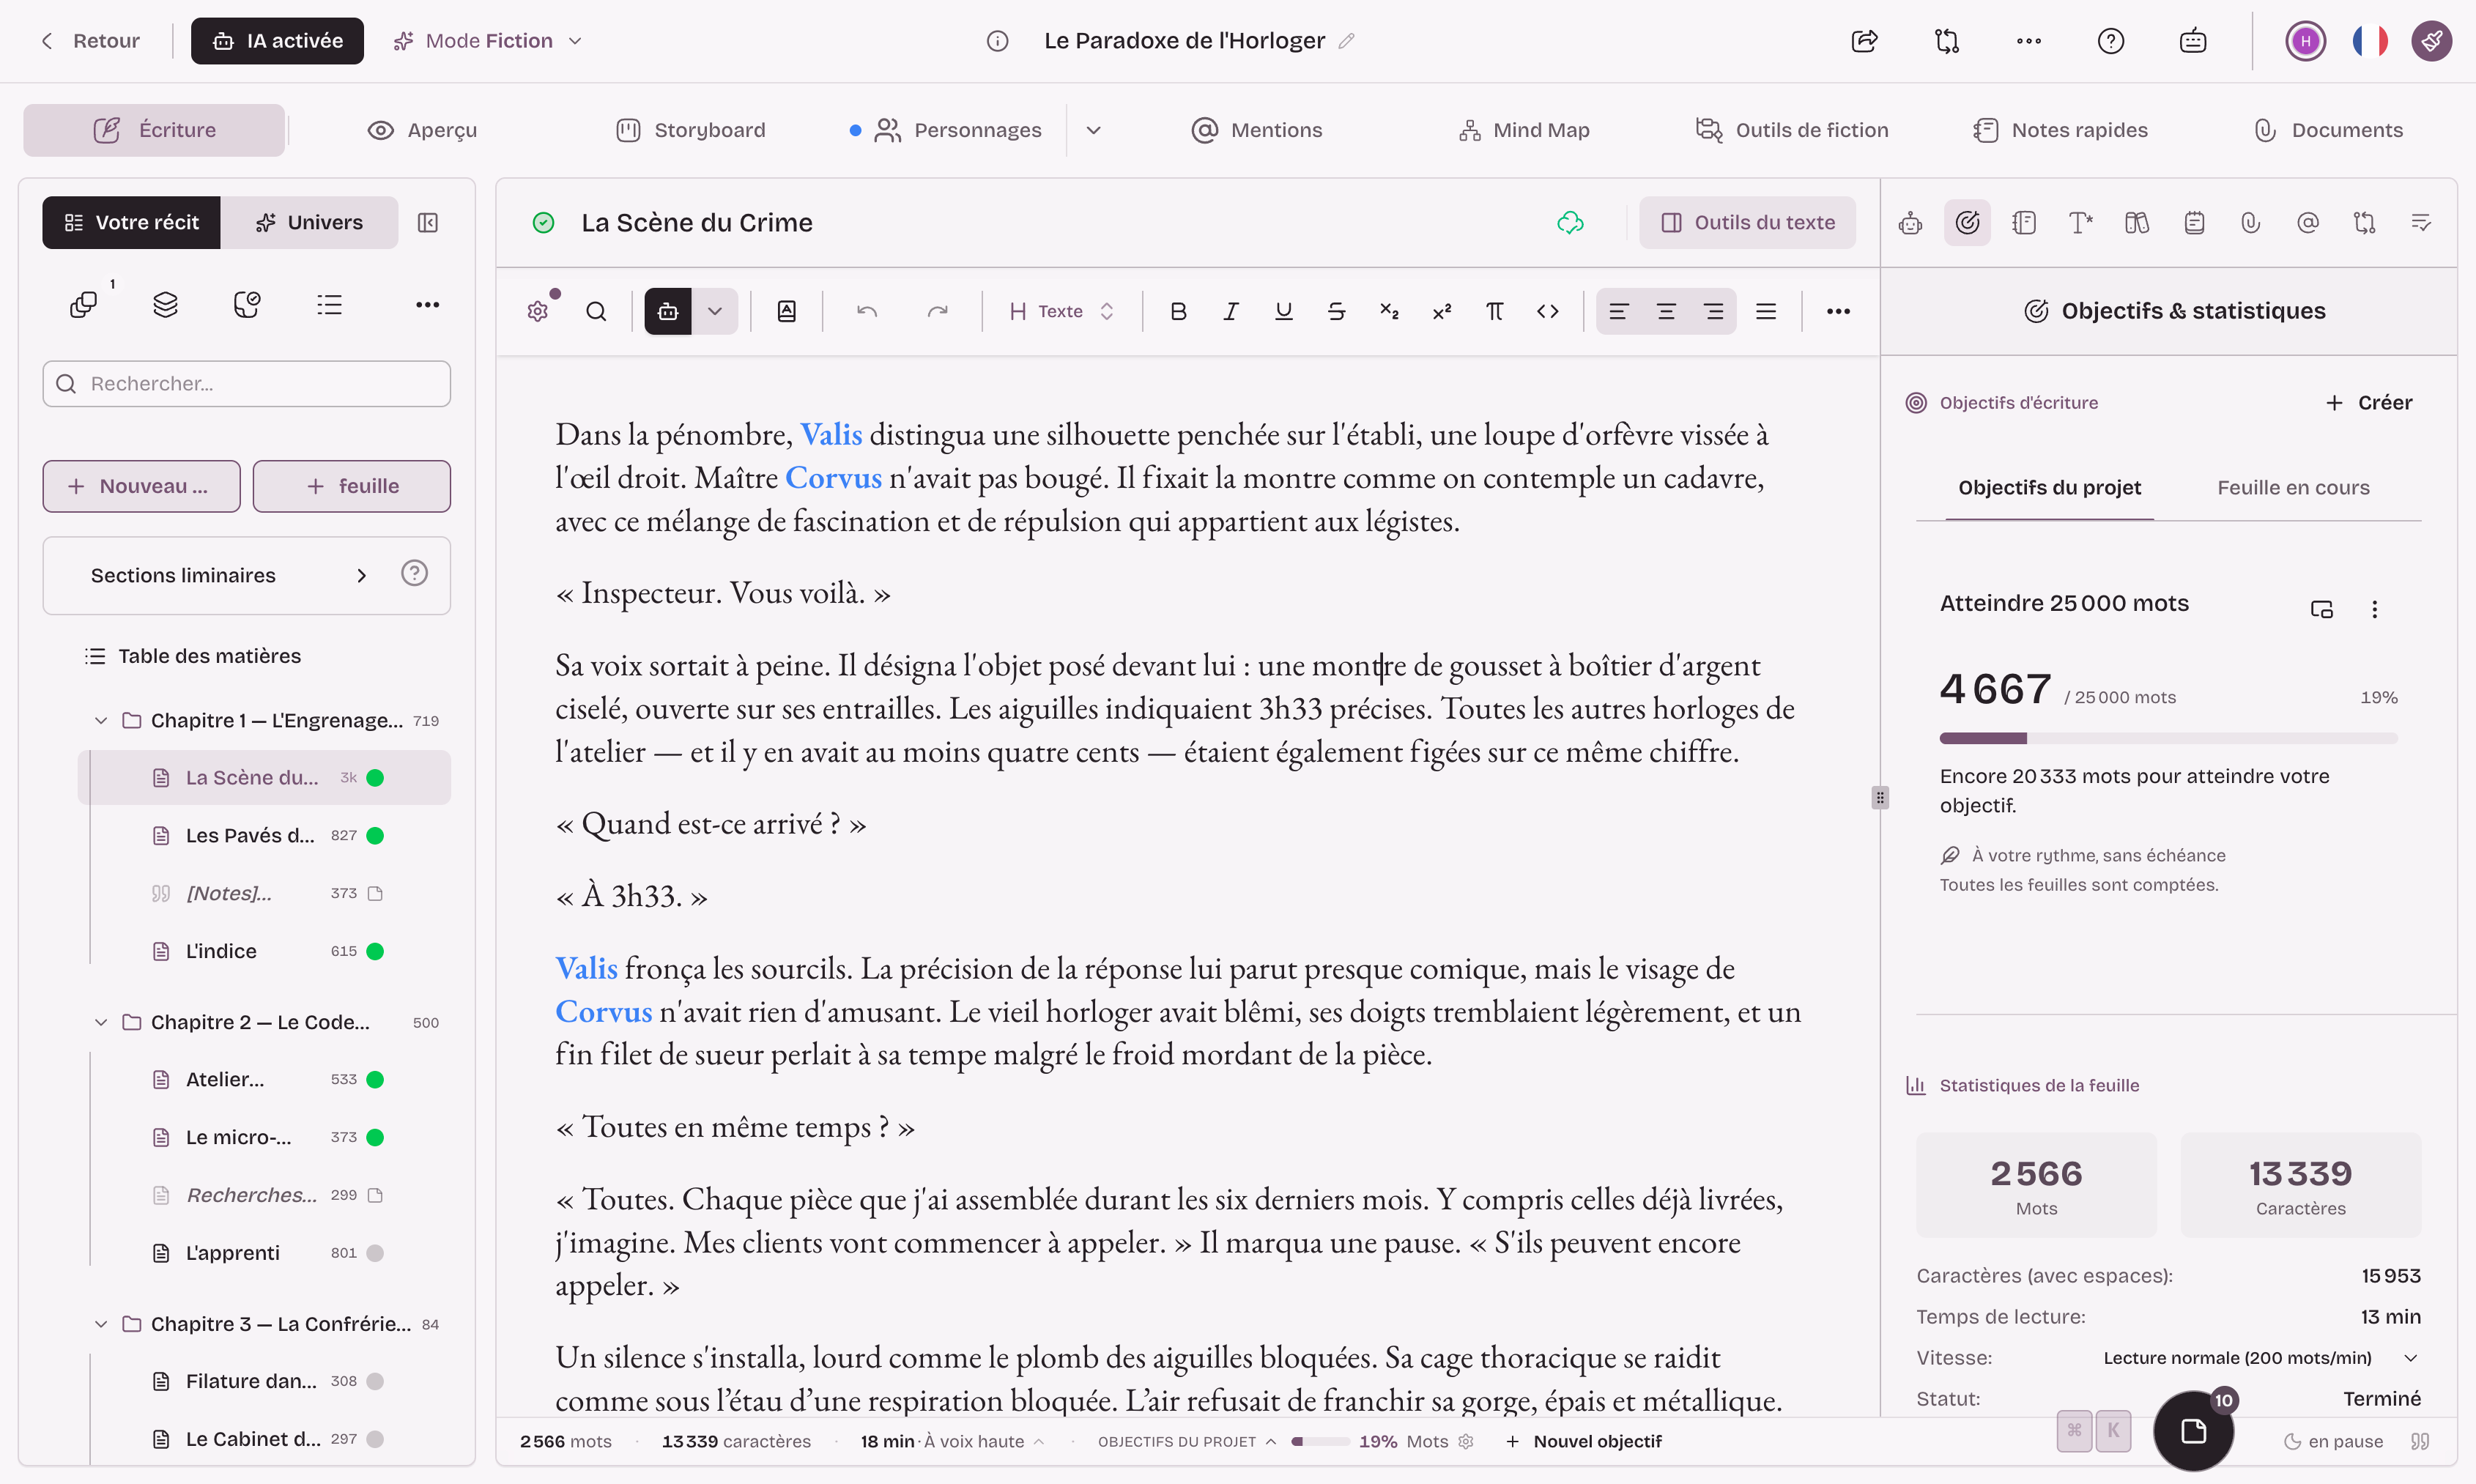Open editor settings gear icon
Viewport: 2476px width, 1484px height.
coord(538,312)
